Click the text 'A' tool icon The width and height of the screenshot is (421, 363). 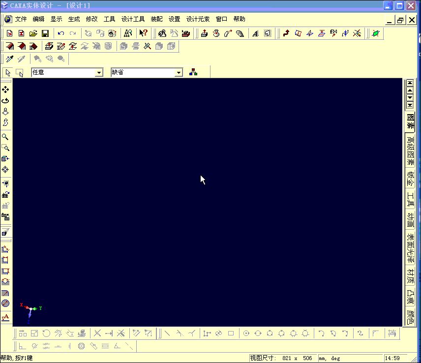[255, 33]
